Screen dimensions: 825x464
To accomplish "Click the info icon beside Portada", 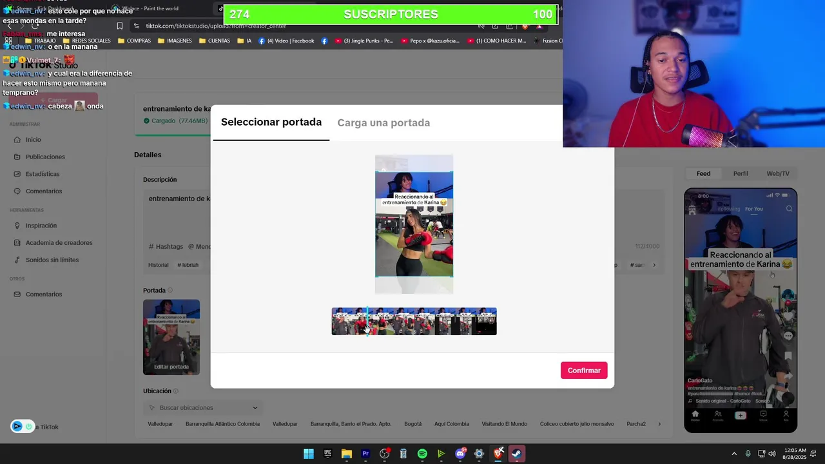I will [170, 291].
